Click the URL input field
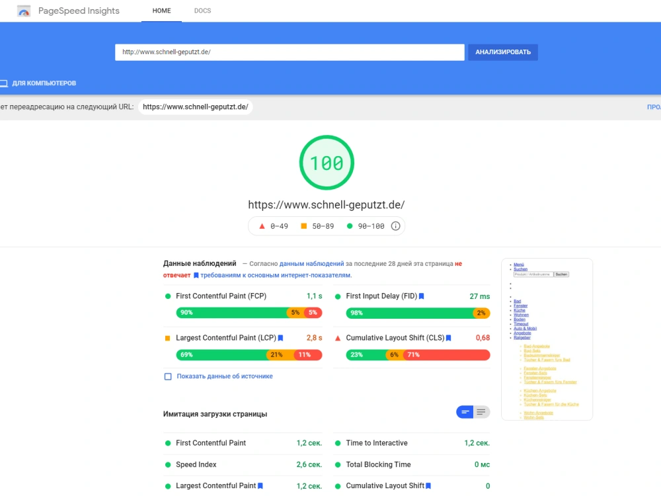The height and width of the screenshot is (496, 661). coord(290,52)
